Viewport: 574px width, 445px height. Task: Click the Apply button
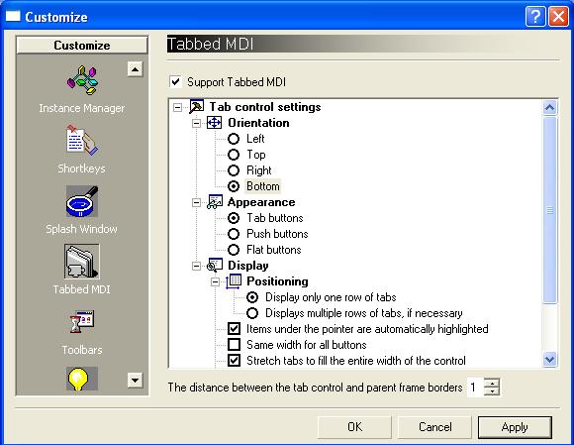[515, 427]
